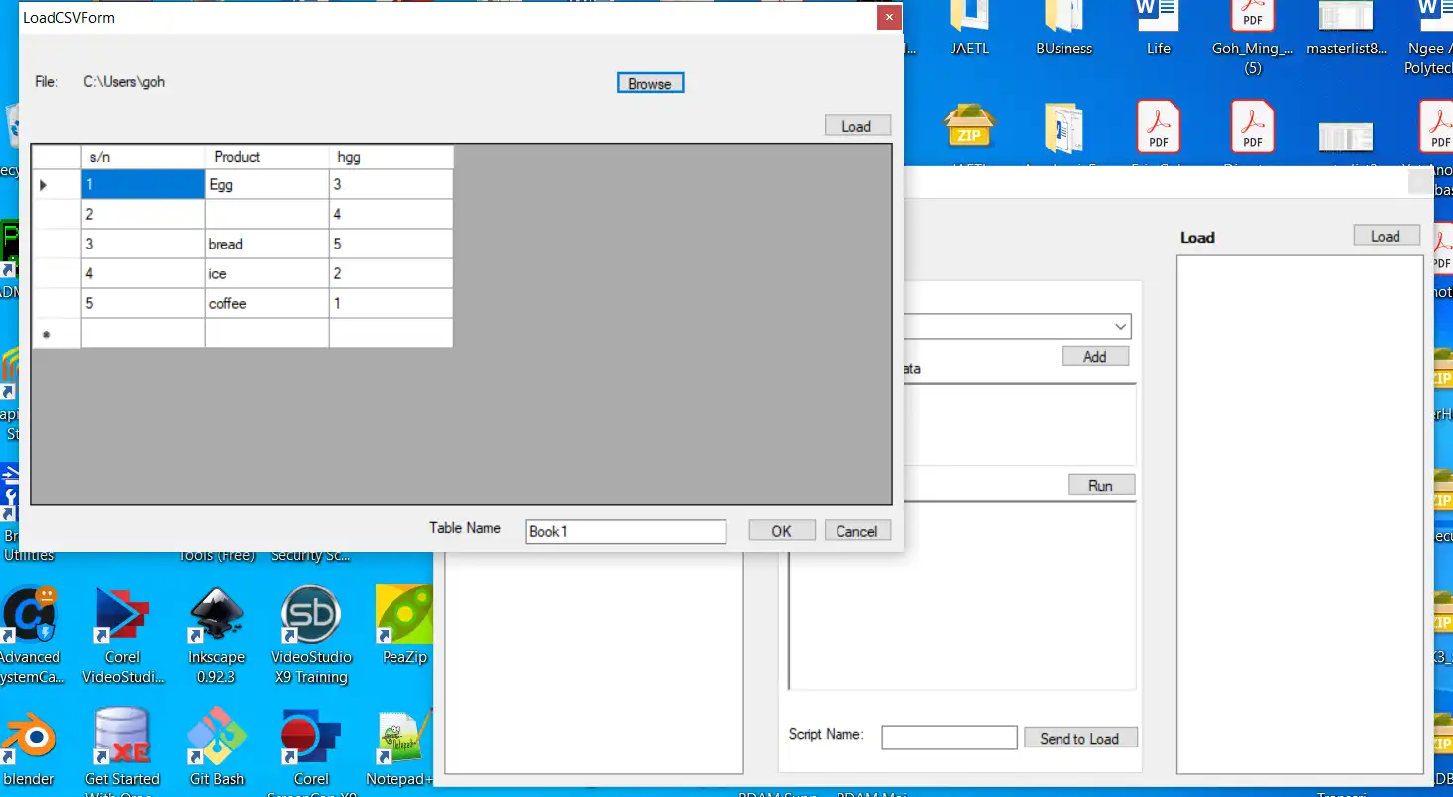Open the Get Started With Oracle shortcut
Viewport: 1453px width, 797px height.
[x=122, y=750]
